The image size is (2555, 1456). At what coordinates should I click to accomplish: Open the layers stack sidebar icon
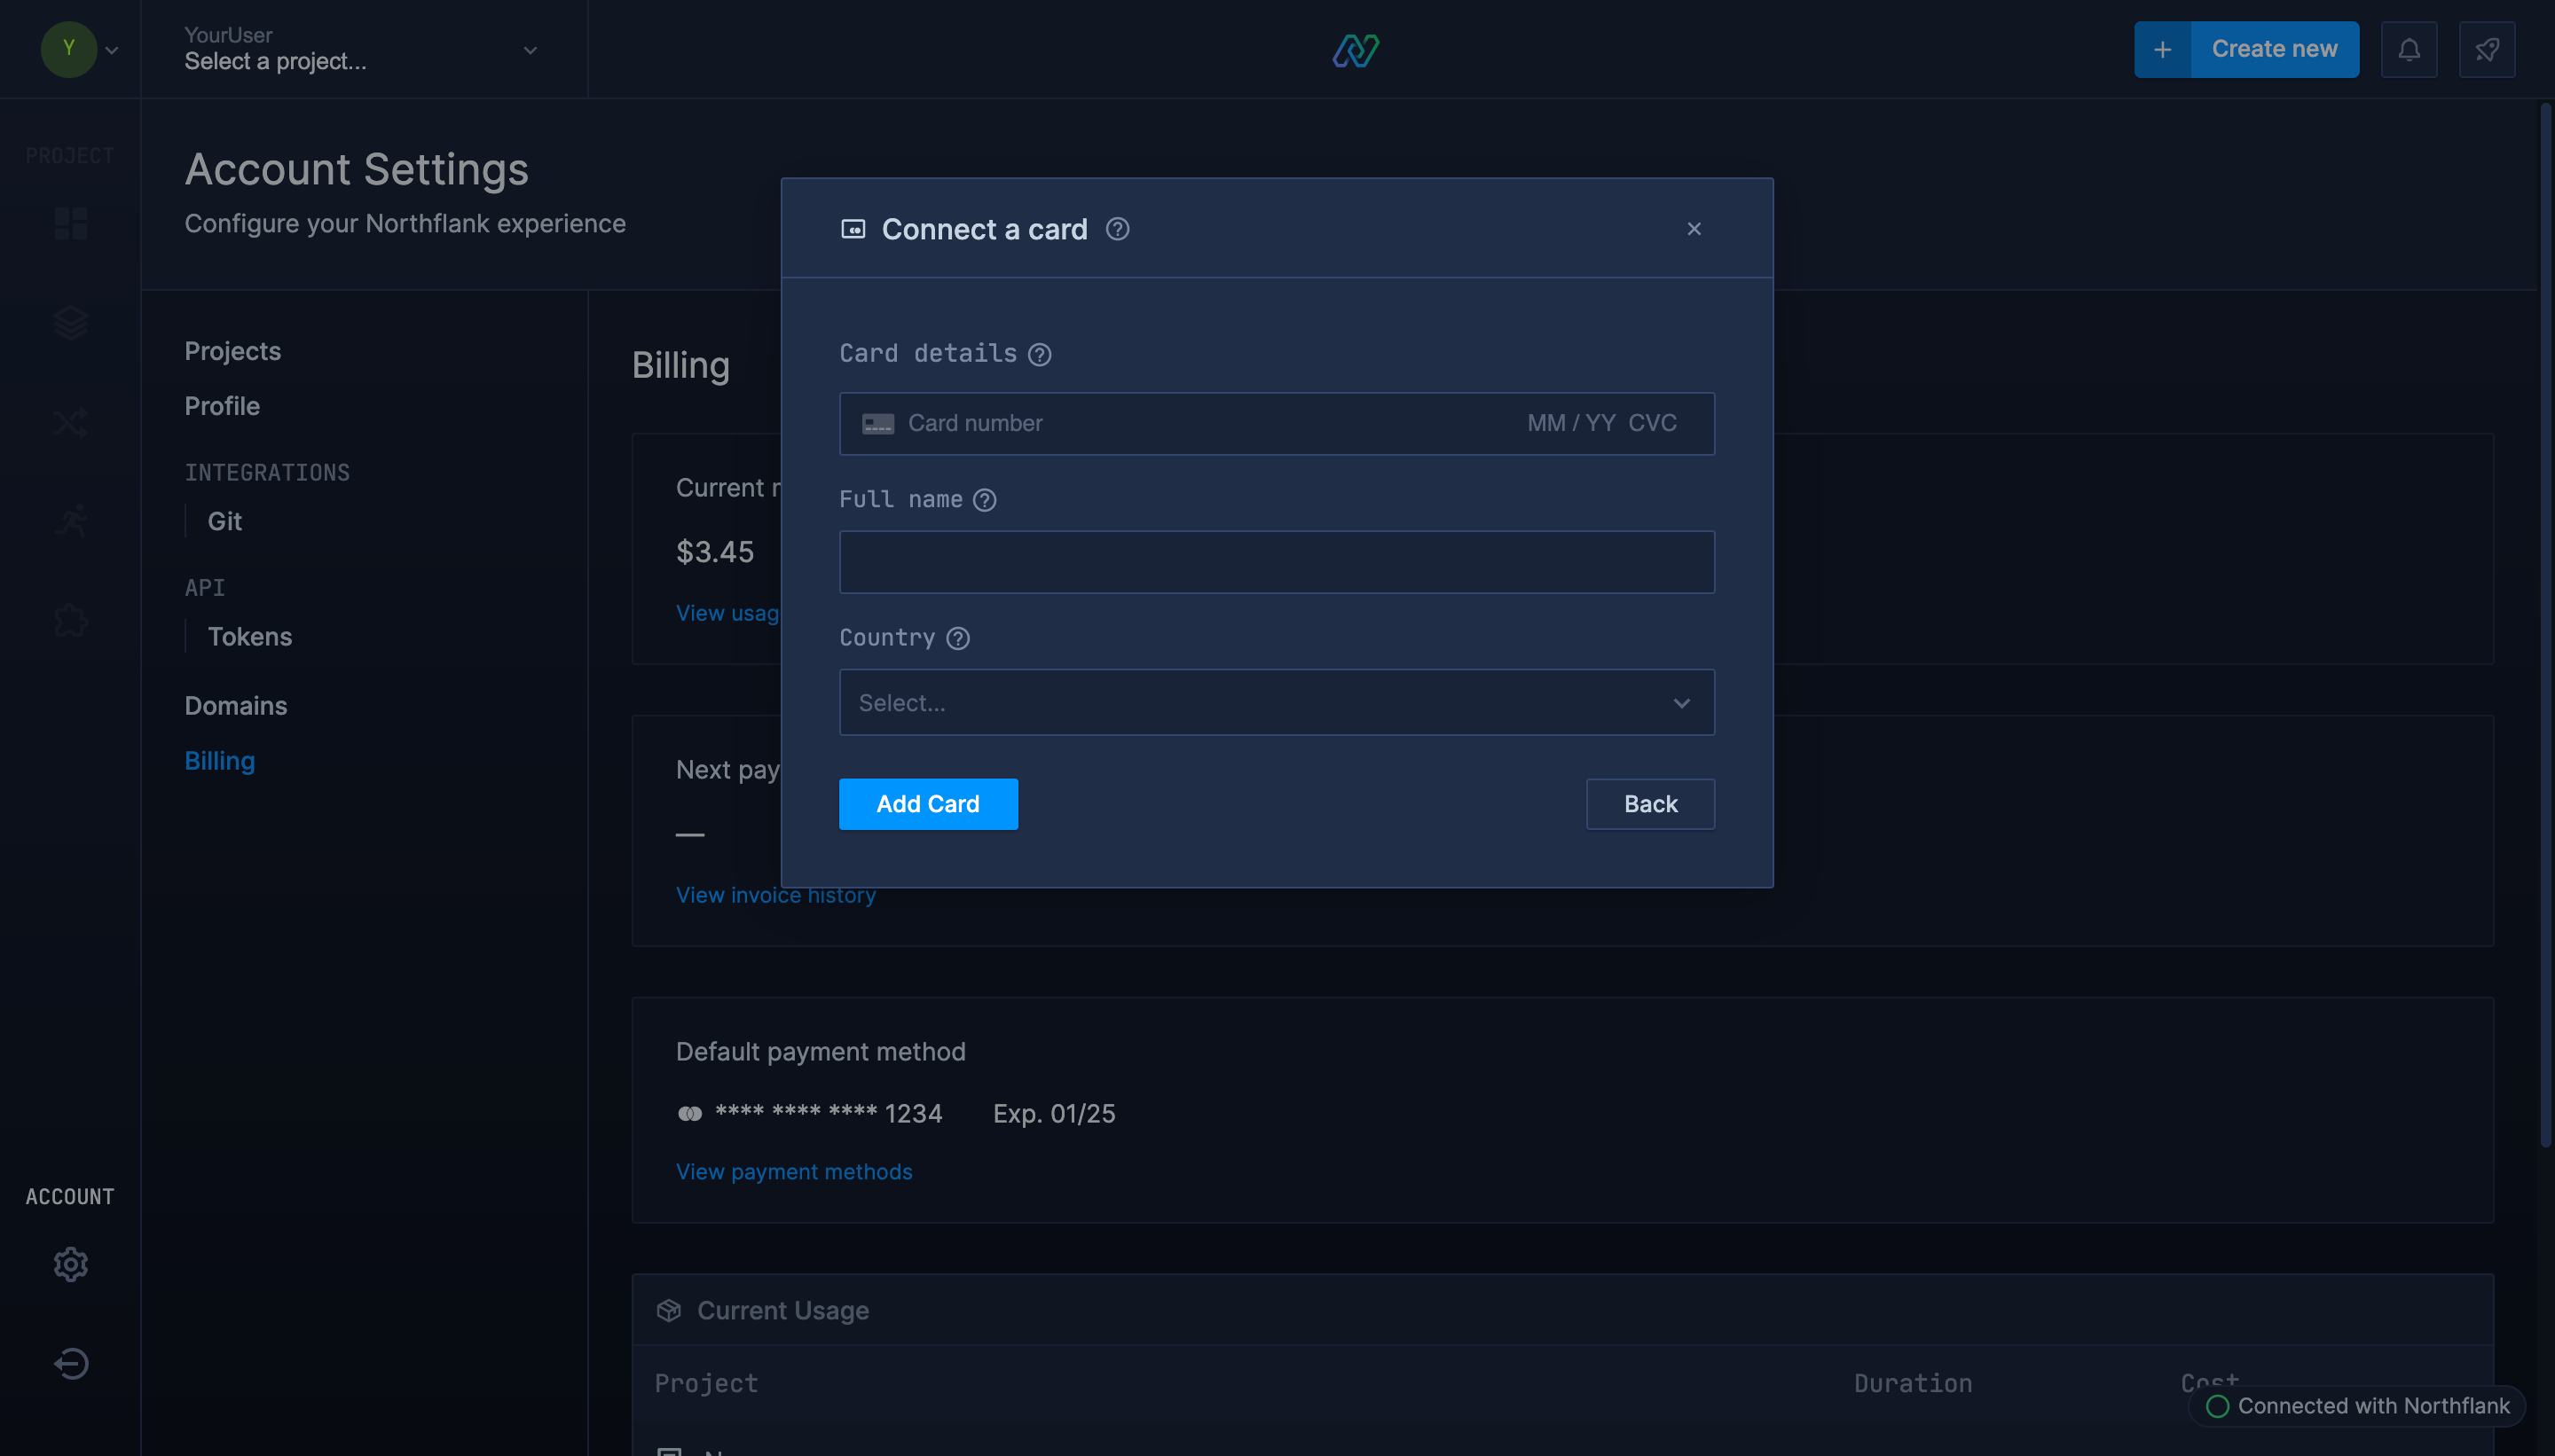(70, 322)
